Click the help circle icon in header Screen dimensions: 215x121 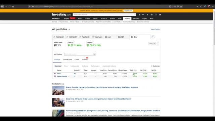[156, 14]
